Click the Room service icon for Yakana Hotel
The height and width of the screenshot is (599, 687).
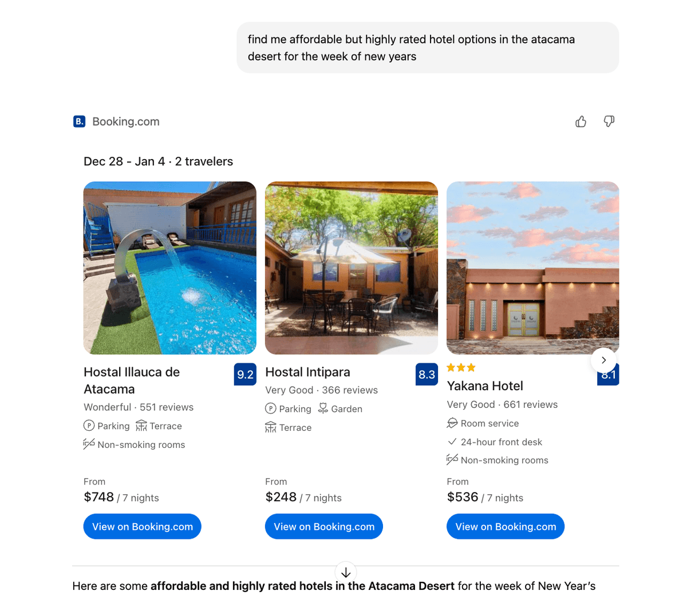[452, 423]
